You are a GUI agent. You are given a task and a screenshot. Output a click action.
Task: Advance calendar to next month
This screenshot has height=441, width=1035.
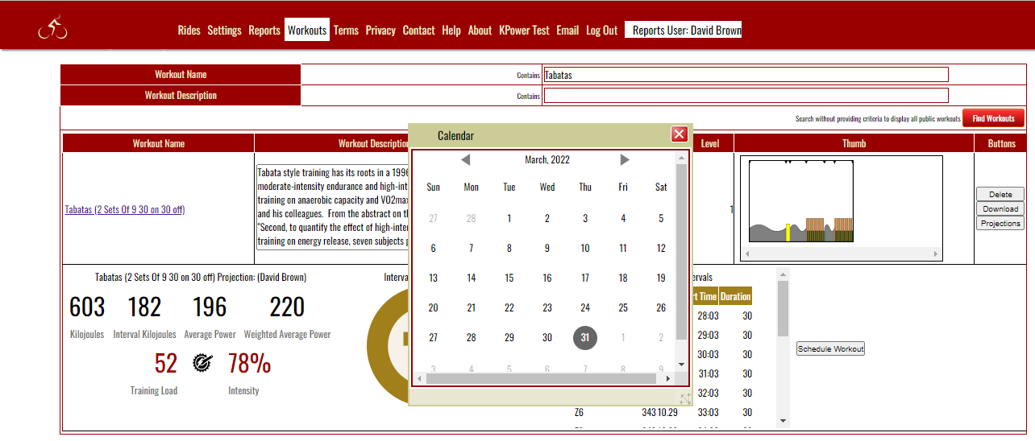tap(625, 160)
